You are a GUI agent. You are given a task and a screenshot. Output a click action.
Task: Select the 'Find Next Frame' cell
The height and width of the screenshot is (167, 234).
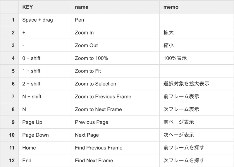(x=115, y=161)
